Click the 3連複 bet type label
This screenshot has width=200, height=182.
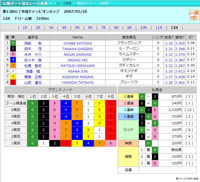point(128,117)
